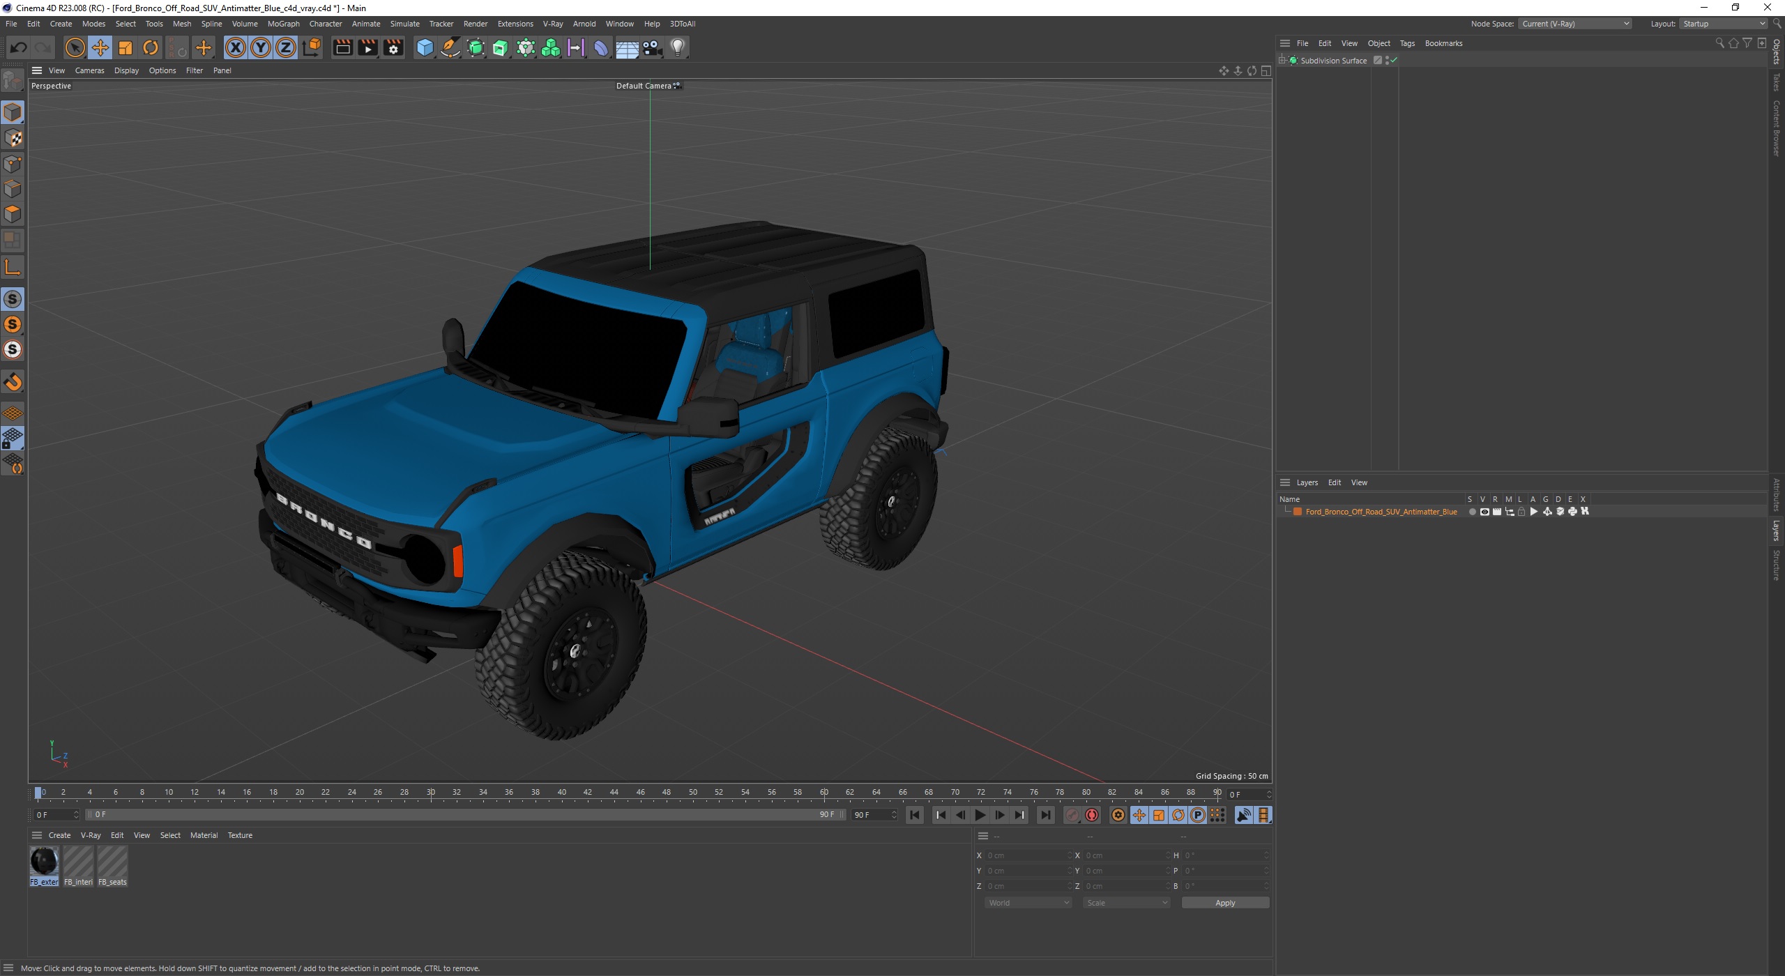Add Extrude generator icon
The height and width of the screenshot is (976, 1785).
[x=501, y=47]
